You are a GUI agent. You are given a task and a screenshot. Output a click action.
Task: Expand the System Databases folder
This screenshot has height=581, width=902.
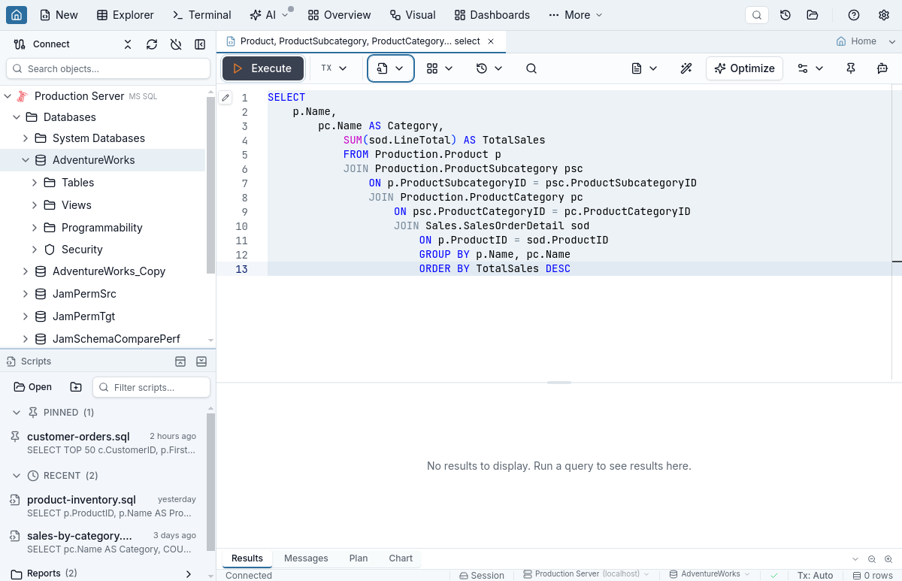pos(26,138)
